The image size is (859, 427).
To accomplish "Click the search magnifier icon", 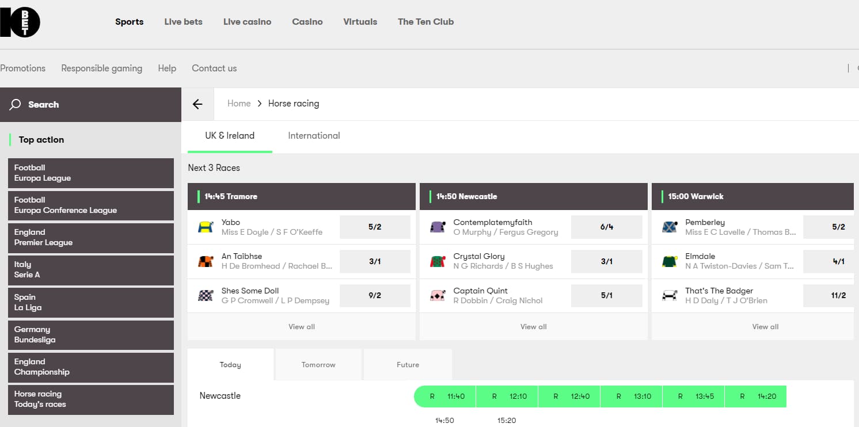I will [16, 105].
